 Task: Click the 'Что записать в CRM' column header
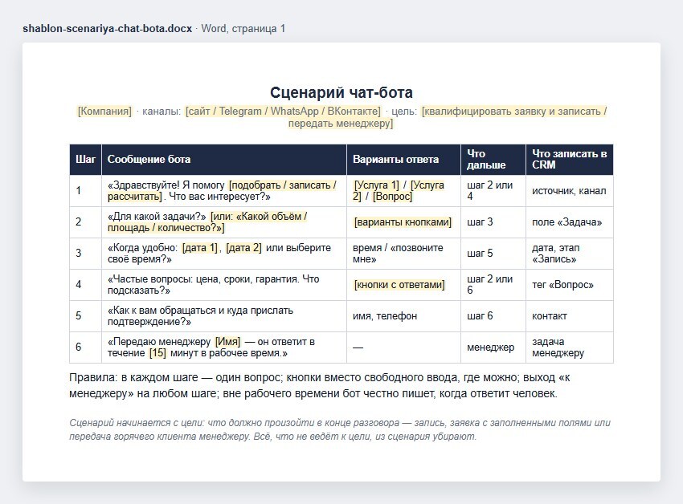click(x=570, y=159)
